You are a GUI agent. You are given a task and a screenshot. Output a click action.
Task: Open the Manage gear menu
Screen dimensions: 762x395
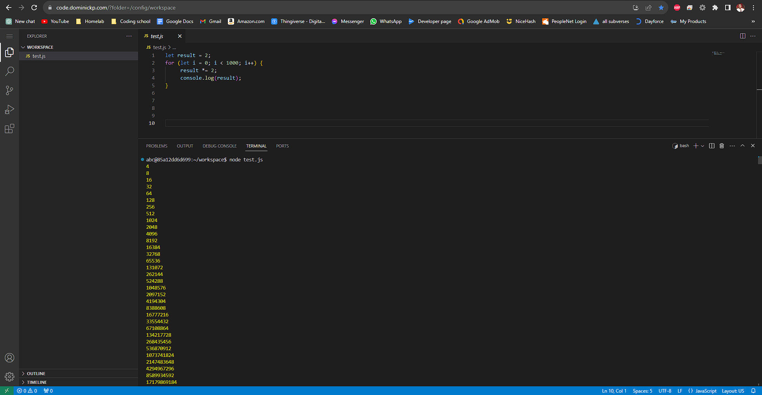[x=10, y=377]
